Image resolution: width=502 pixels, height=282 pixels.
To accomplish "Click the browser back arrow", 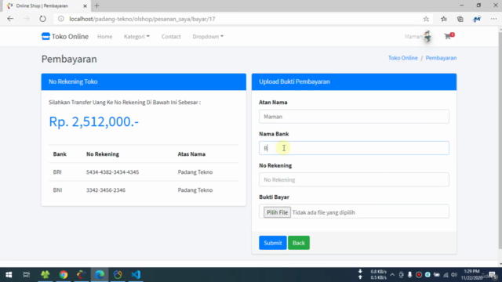I will [x=10, y=19].
